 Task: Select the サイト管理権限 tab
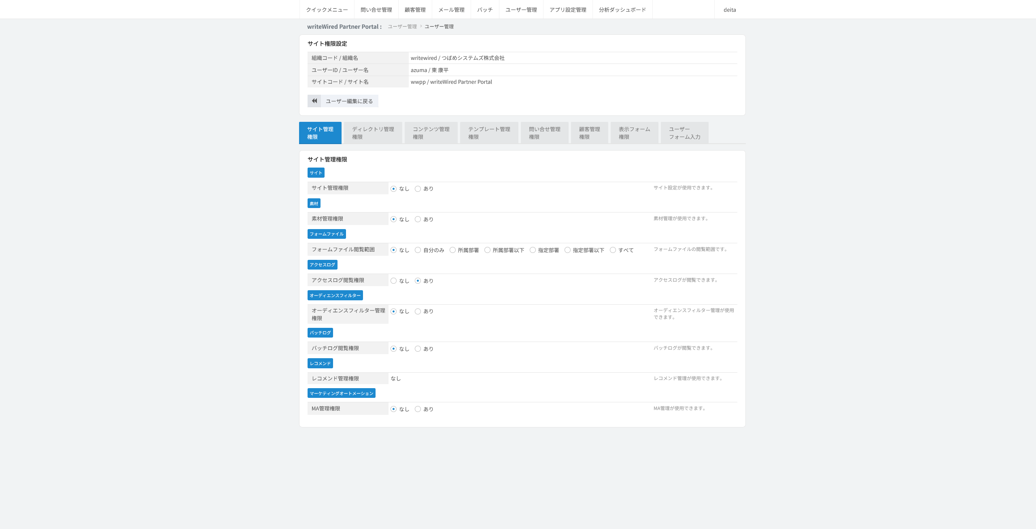pyautogui.click(x=320, y=133)
